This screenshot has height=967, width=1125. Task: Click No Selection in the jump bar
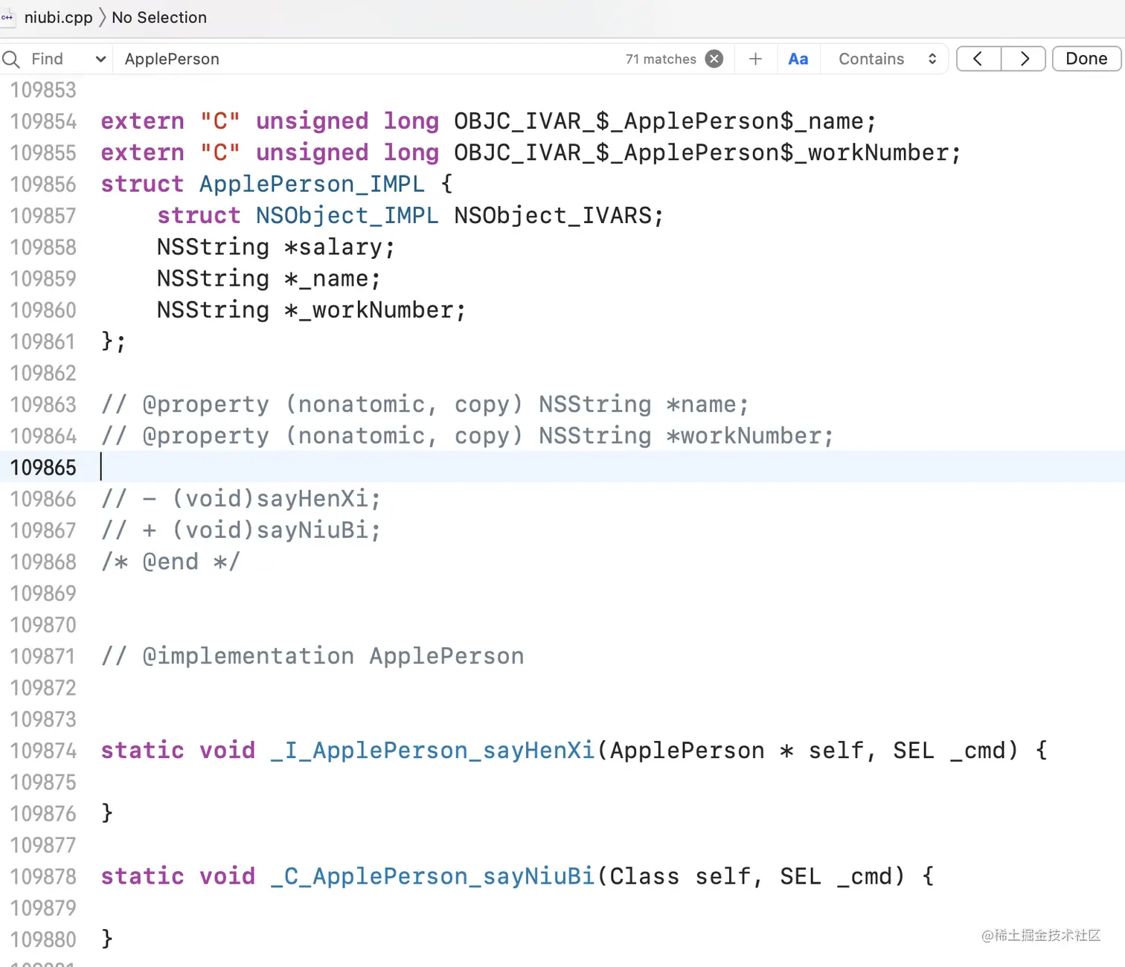point(159,17)
